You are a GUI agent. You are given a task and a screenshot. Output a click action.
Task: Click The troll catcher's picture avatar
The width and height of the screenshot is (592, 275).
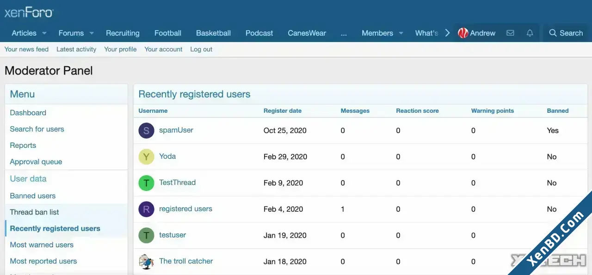click(x=146, y=262)
